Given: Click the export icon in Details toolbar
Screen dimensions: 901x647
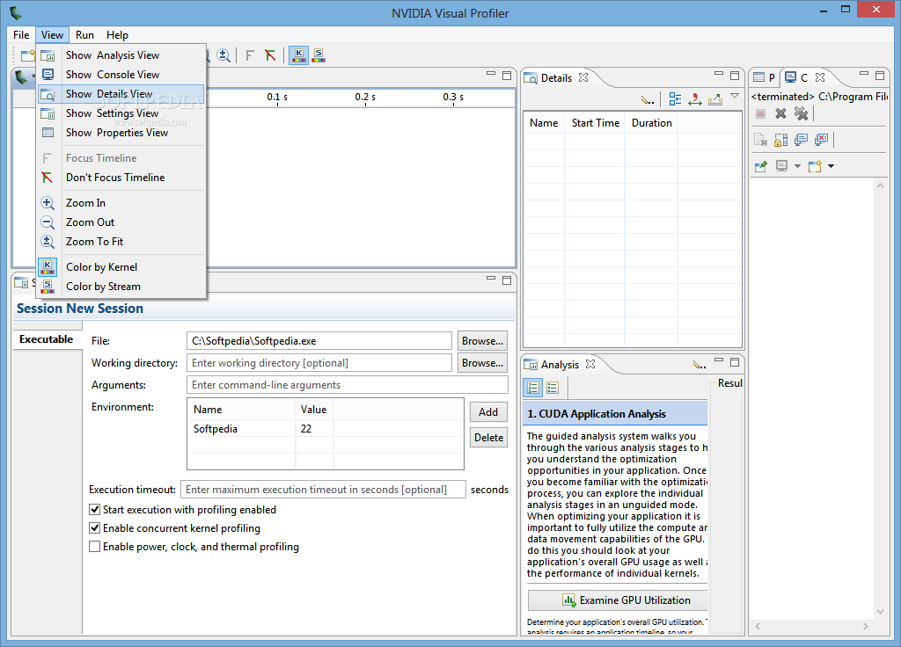Looking at the screenshot, I should [x=714, y=99].
